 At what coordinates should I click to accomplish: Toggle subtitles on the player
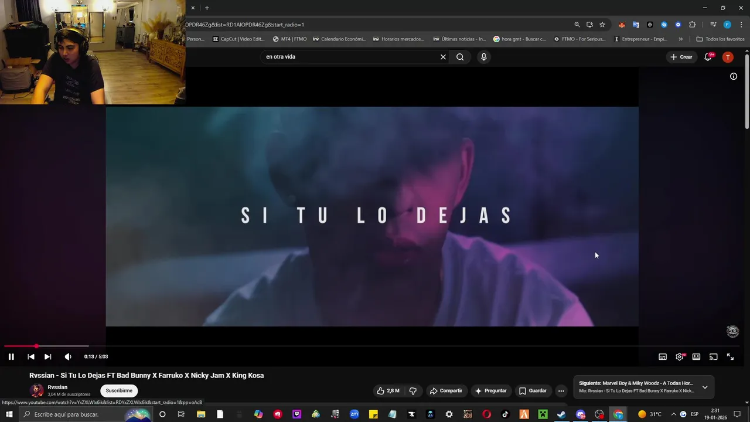pos(663,356)
